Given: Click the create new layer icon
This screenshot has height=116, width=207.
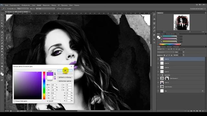Looking at the screenshot, I should coord(200,111).
